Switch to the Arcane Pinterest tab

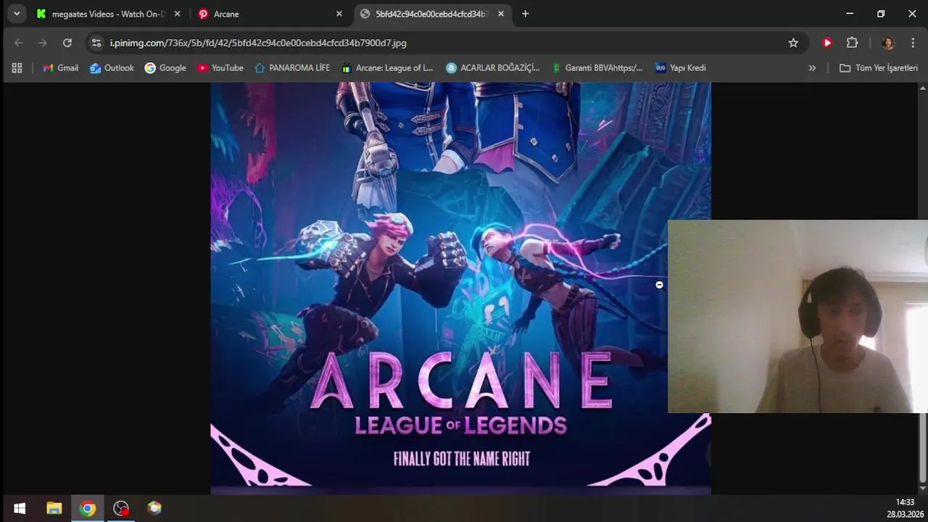[270, 14]
